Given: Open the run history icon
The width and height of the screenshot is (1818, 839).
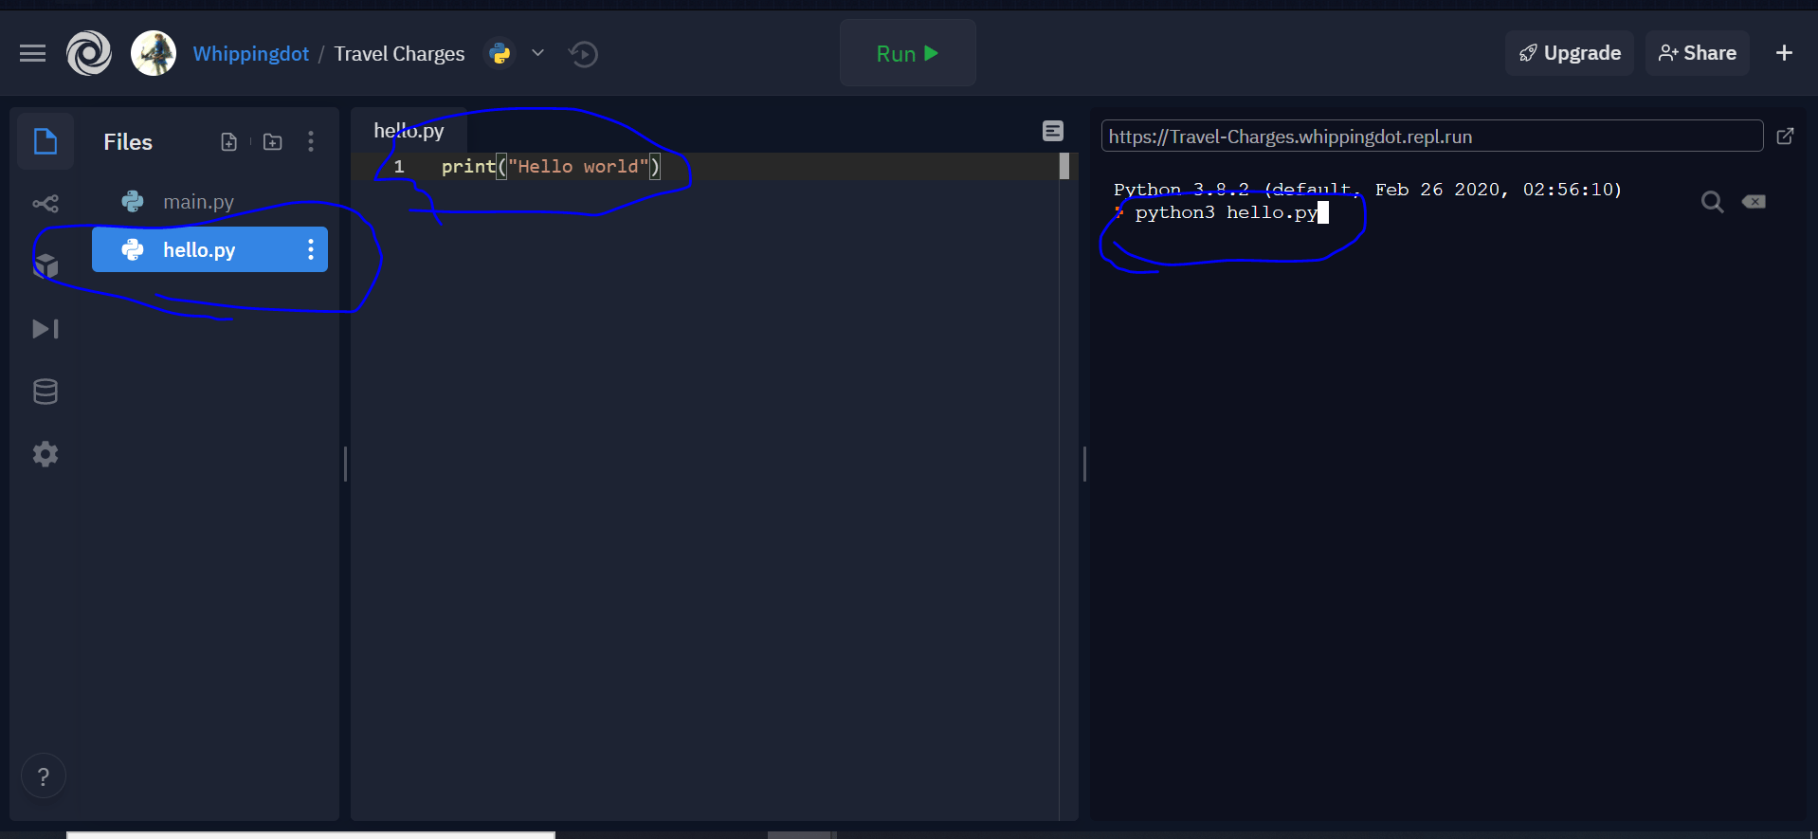Looking at the screenshot, I should pos(583,54).
